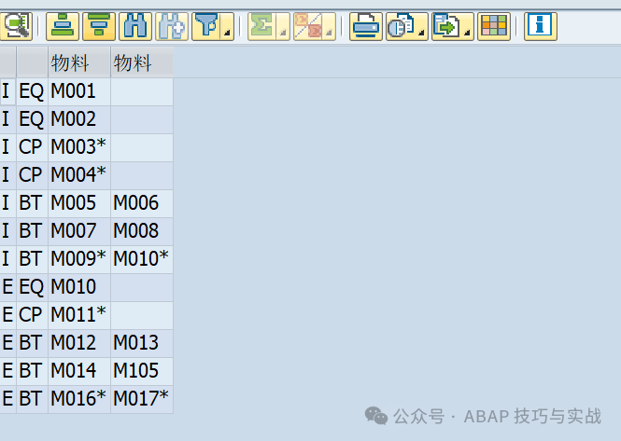
Task: Click the Export icon
Action: [446, 26]
